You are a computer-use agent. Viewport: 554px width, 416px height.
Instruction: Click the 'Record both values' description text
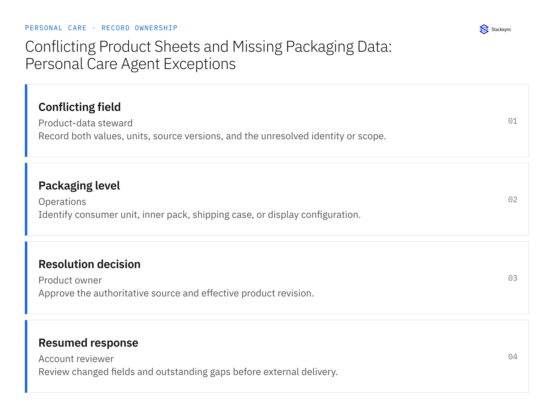[x=212, y=136]
